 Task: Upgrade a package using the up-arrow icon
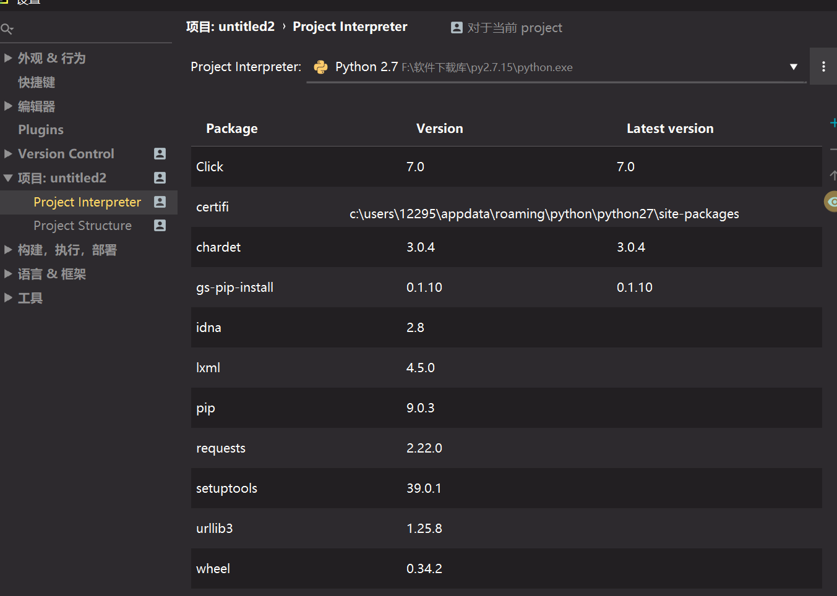[x=833, y=175]
